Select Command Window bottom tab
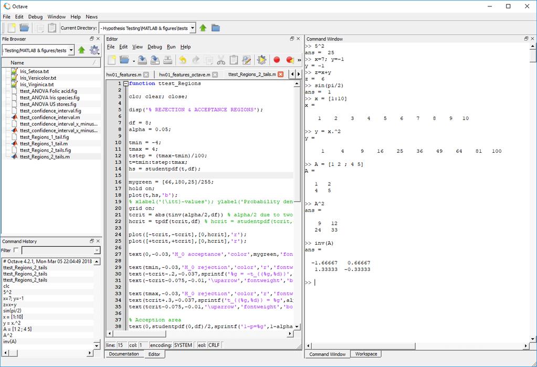The image size is (537, 367). click(328, 354)
